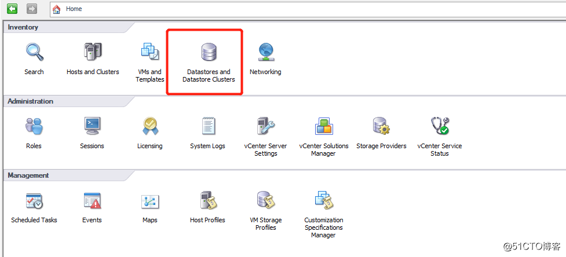Click the 'Sessions' label text
566x257 pixels.
click(92, 146)
